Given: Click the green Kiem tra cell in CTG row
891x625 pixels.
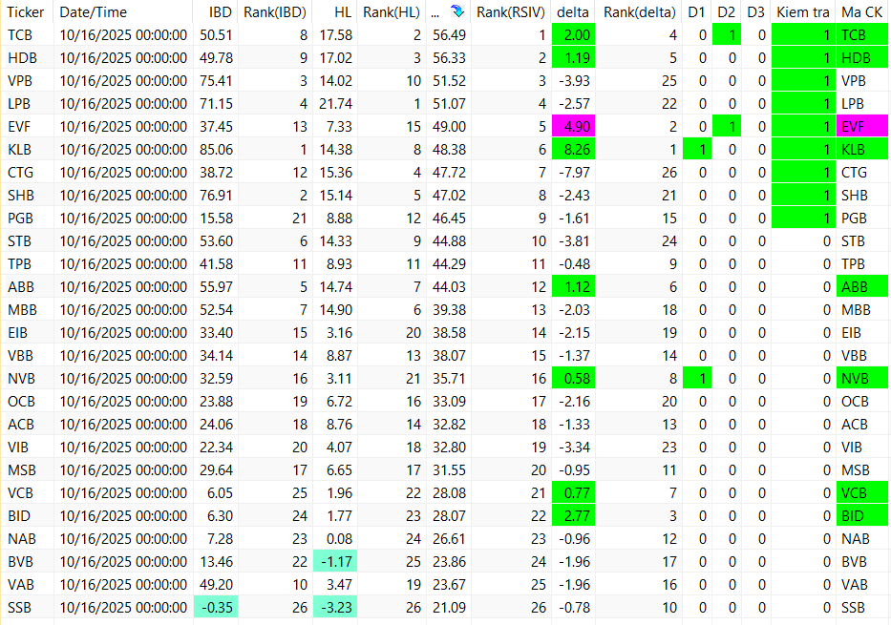Looking at the screenshot, I should pos(803,173).
